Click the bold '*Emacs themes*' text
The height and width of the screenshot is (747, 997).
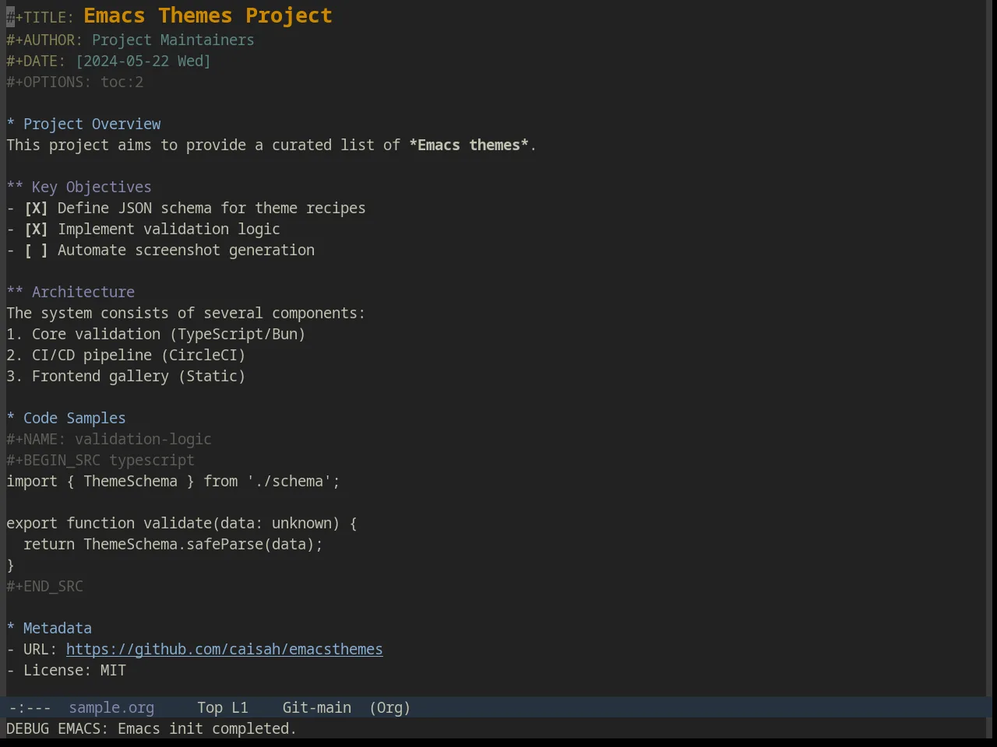pos(469,146)
